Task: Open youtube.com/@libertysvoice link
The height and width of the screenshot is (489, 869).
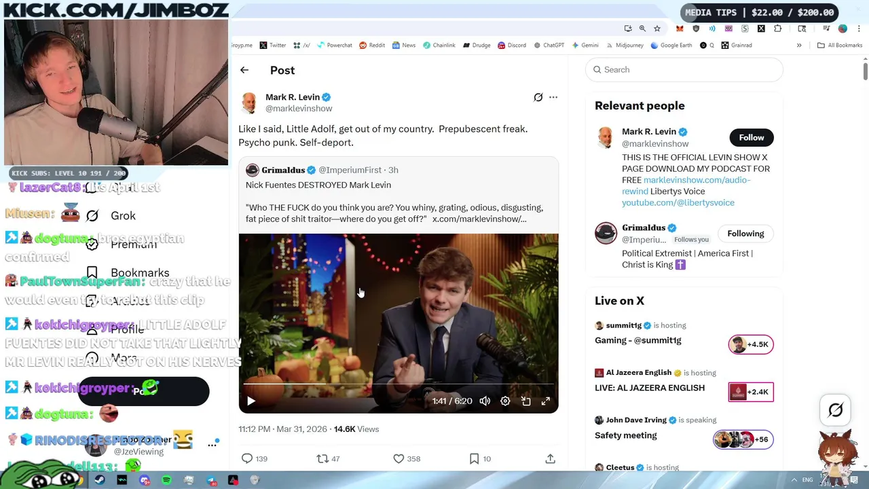Action: click(678, 202)
